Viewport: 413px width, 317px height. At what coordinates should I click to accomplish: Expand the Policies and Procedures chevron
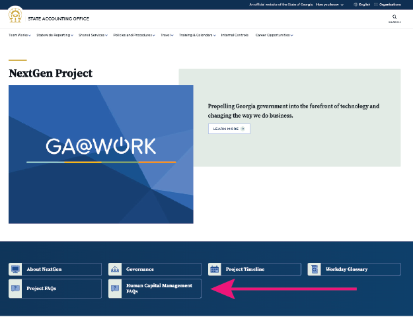153,35
